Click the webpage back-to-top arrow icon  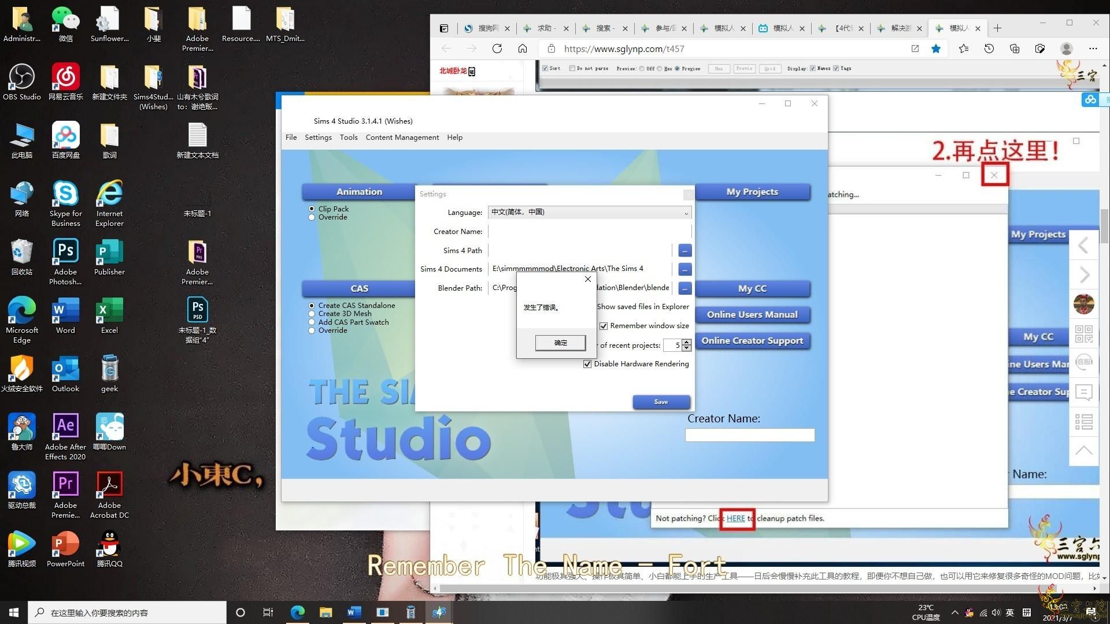tap(1084, 451)
